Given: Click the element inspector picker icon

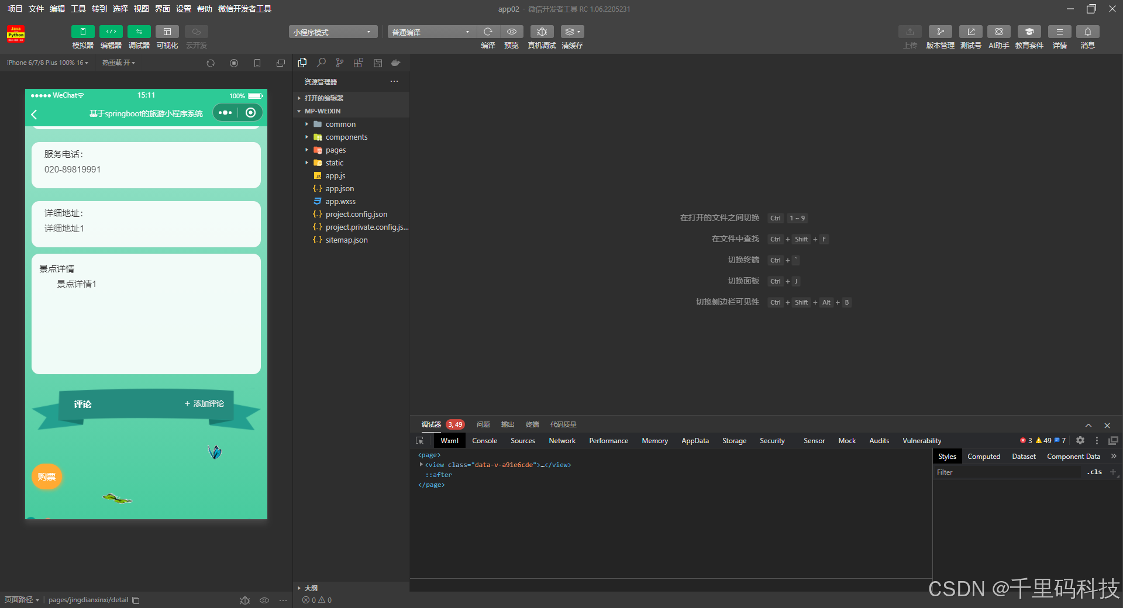Looking at the screenshot, I should (x=419, y=441).
